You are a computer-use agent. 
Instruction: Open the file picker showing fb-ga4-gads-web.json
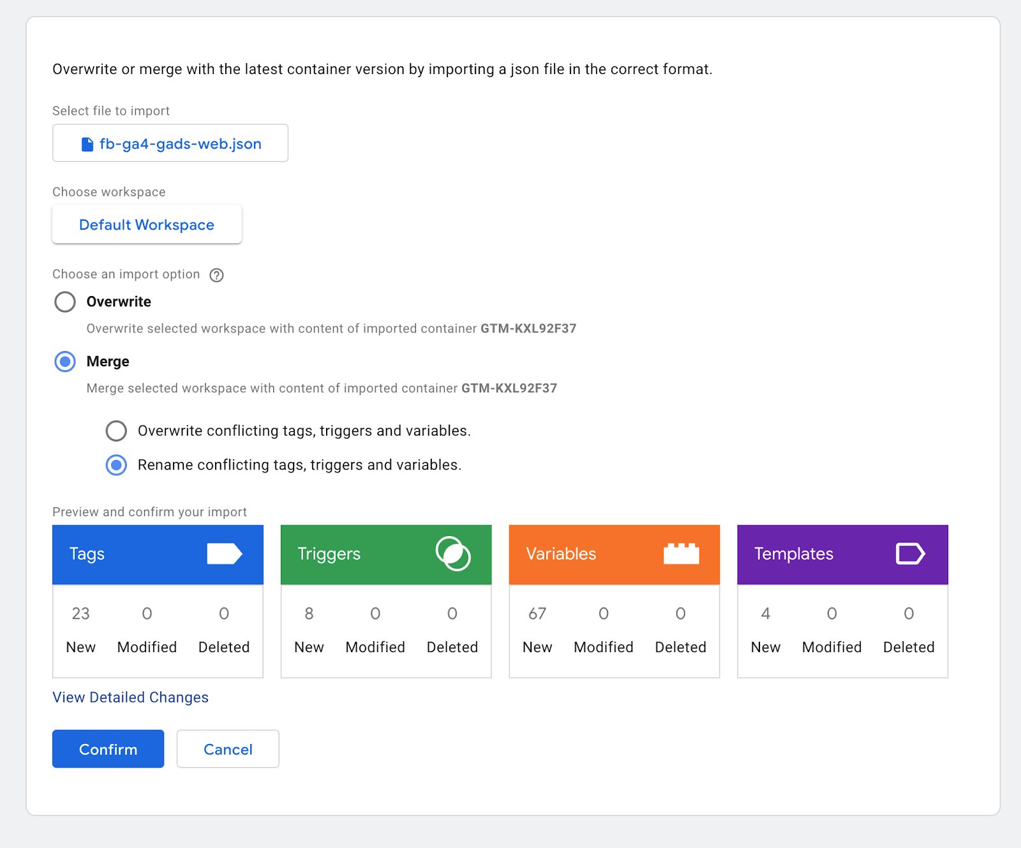pos(170,143)
